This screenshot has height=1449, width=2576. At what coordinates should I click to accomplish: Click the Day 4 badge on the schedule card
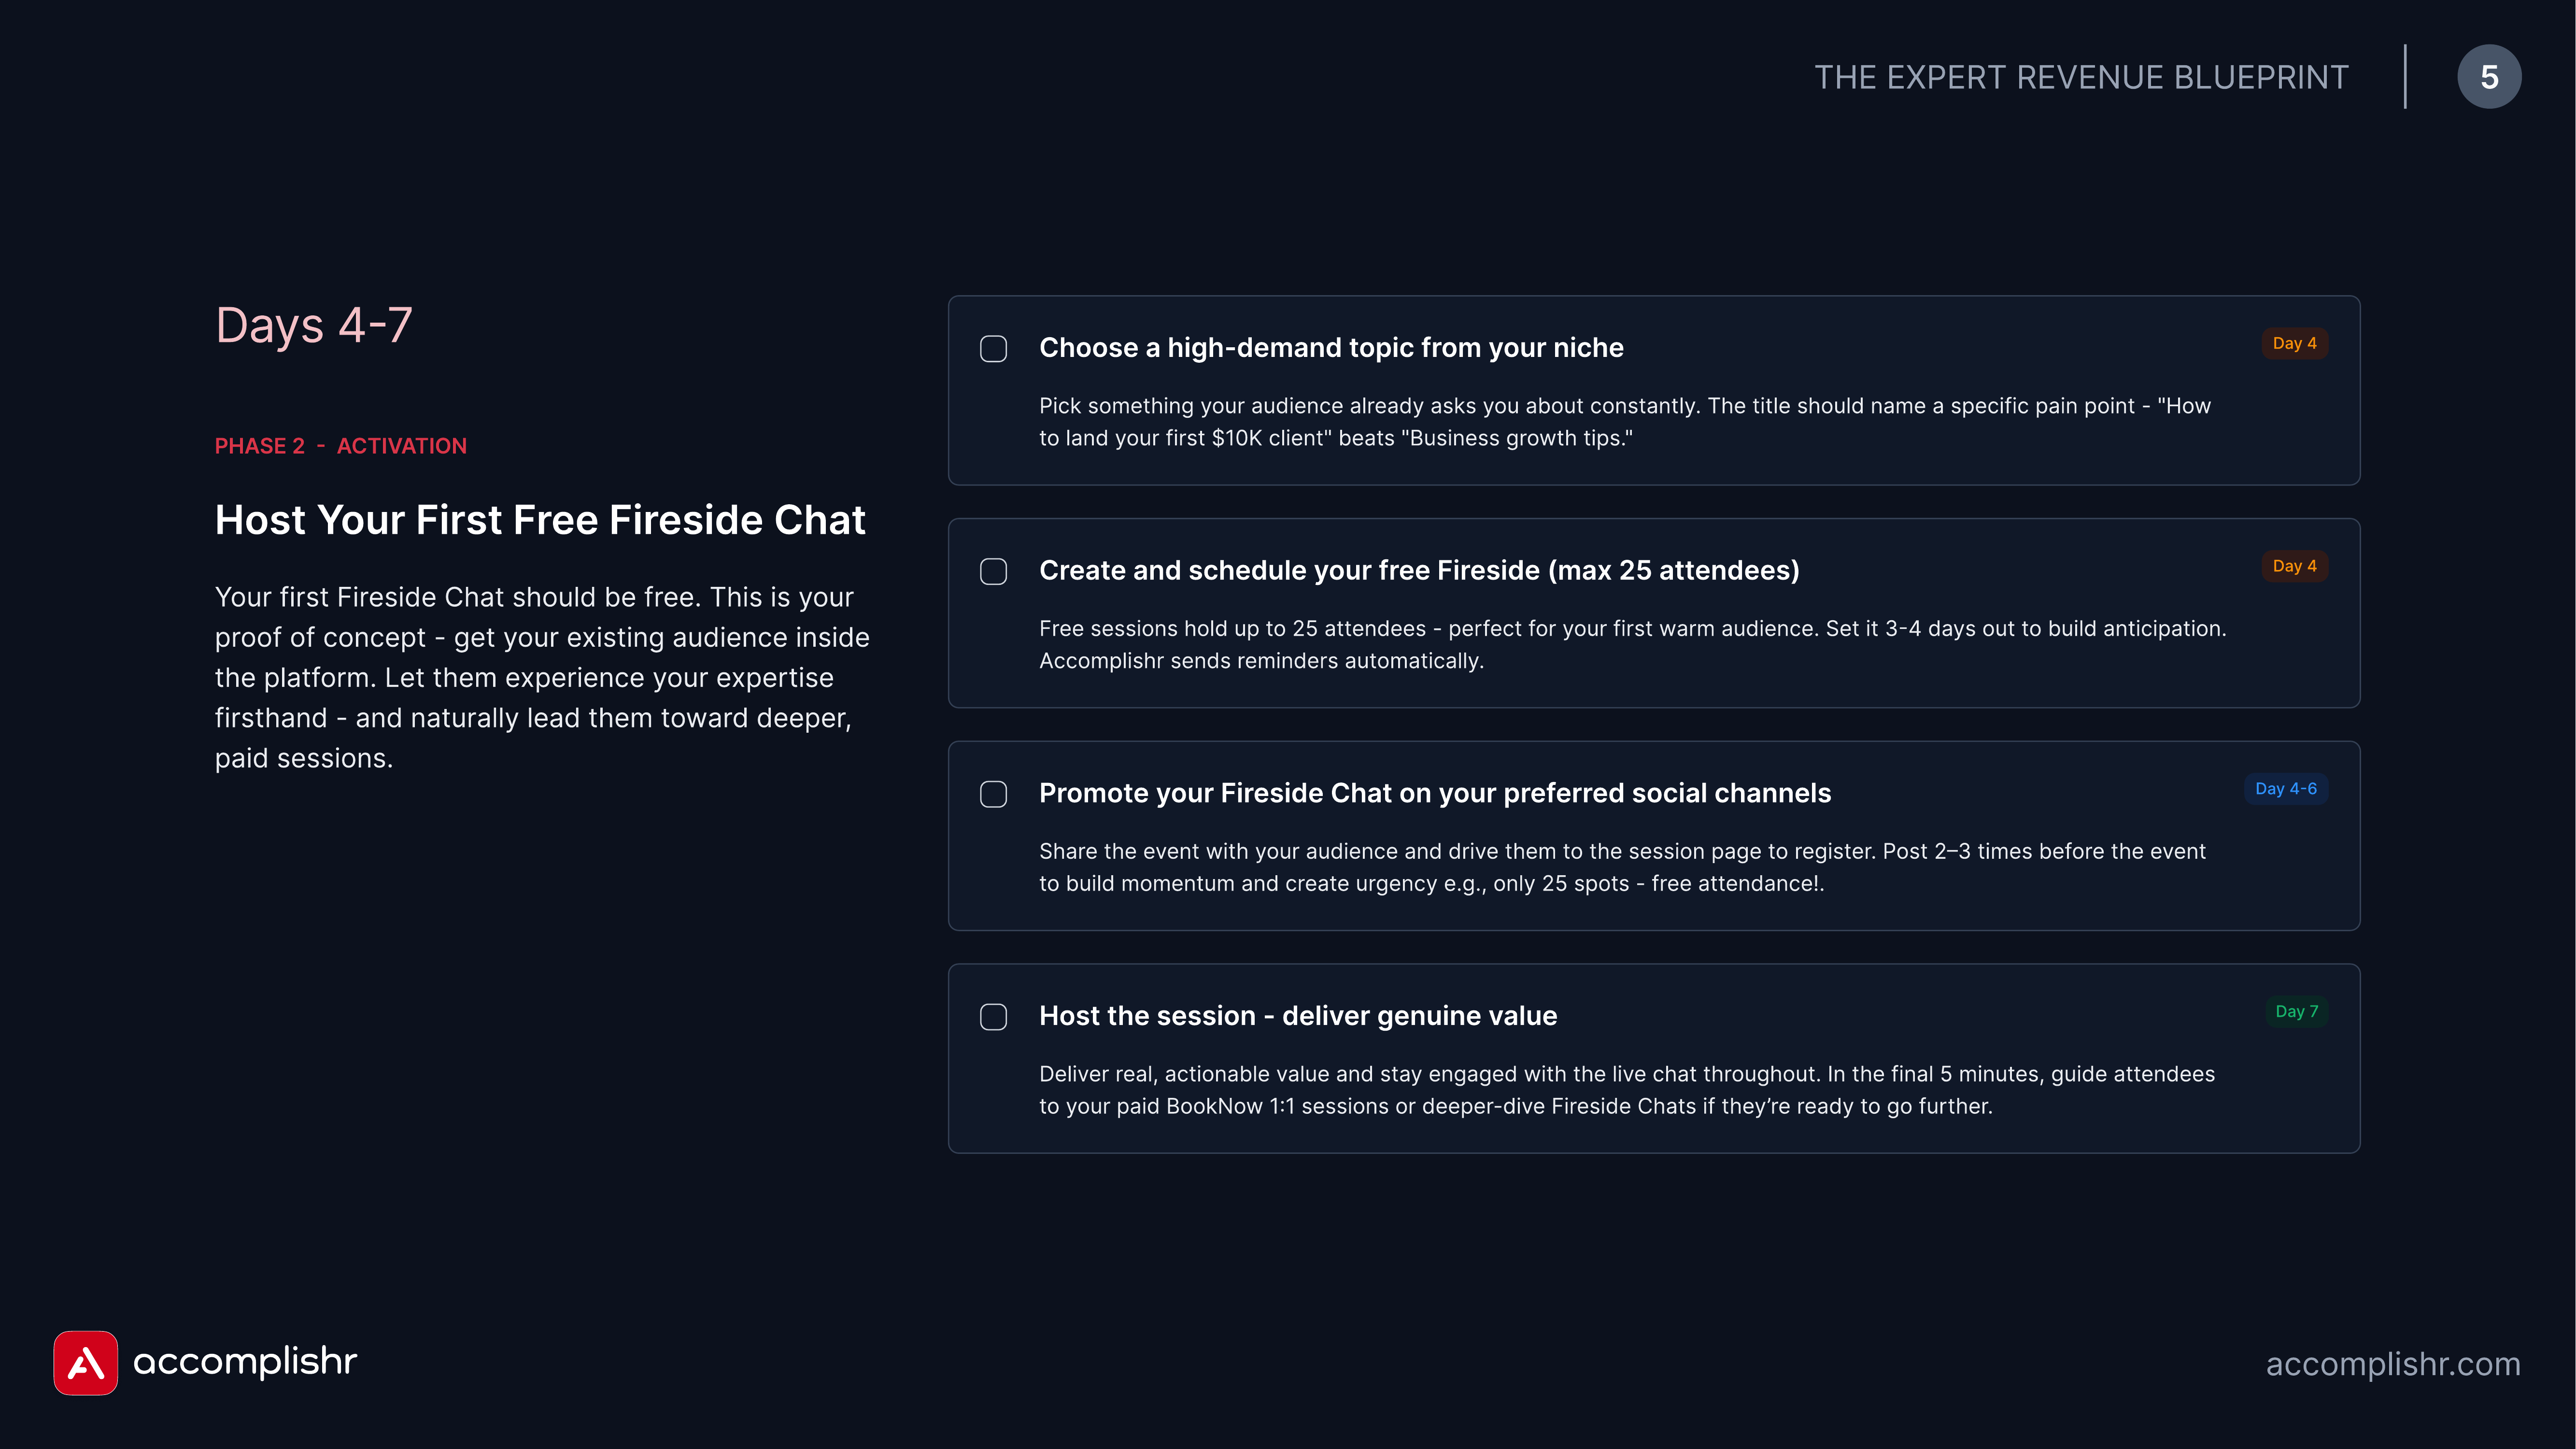tap(2295, 566)
